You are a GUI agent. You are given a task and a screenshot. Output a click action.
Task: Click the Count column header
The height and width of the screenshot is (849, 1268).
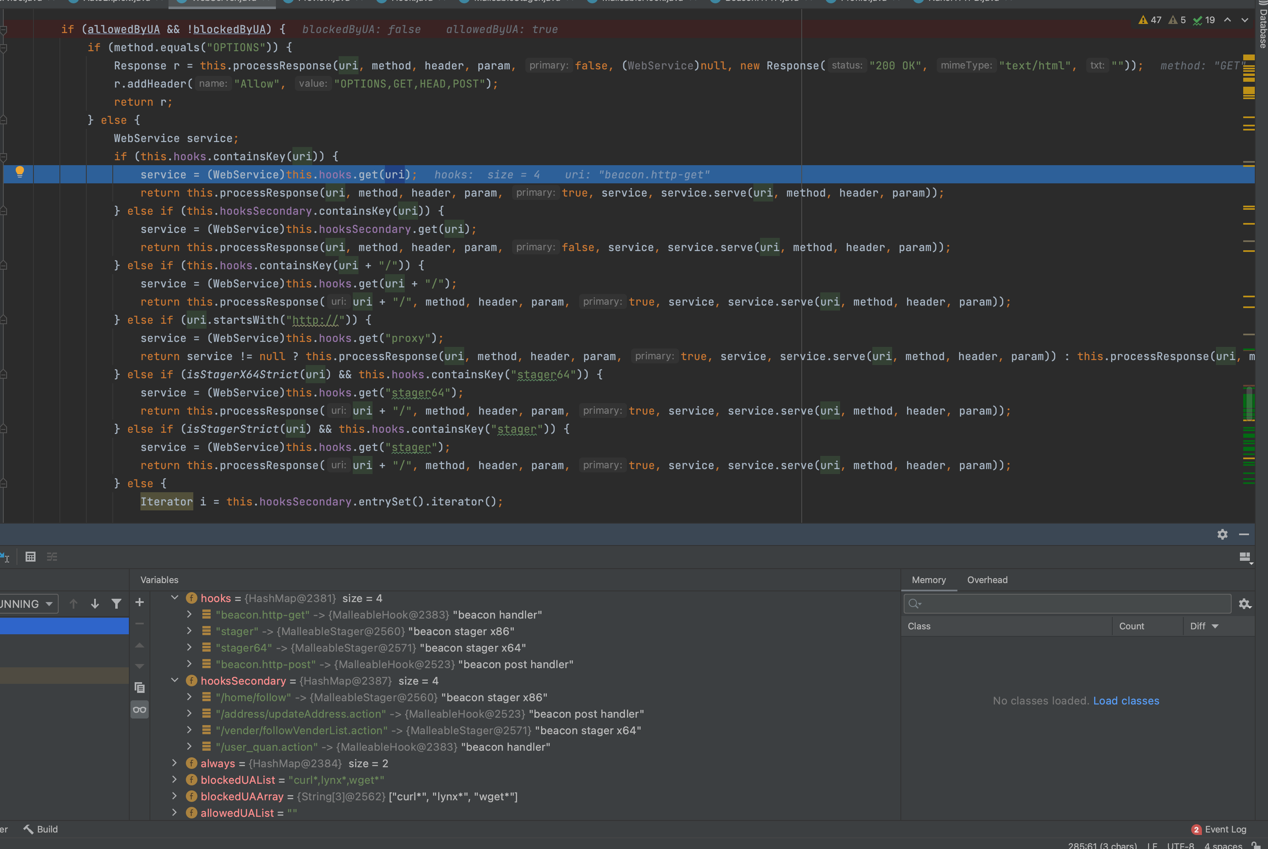point(1147,626)
